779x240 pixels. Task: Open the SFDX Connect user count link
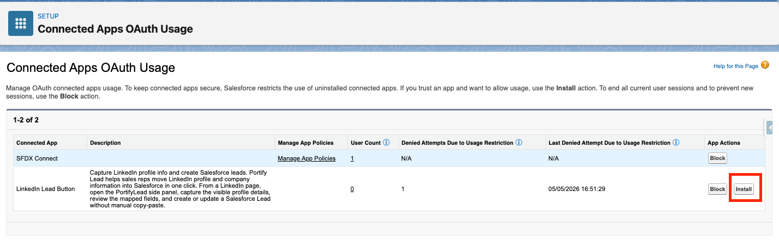coord(352,158)
